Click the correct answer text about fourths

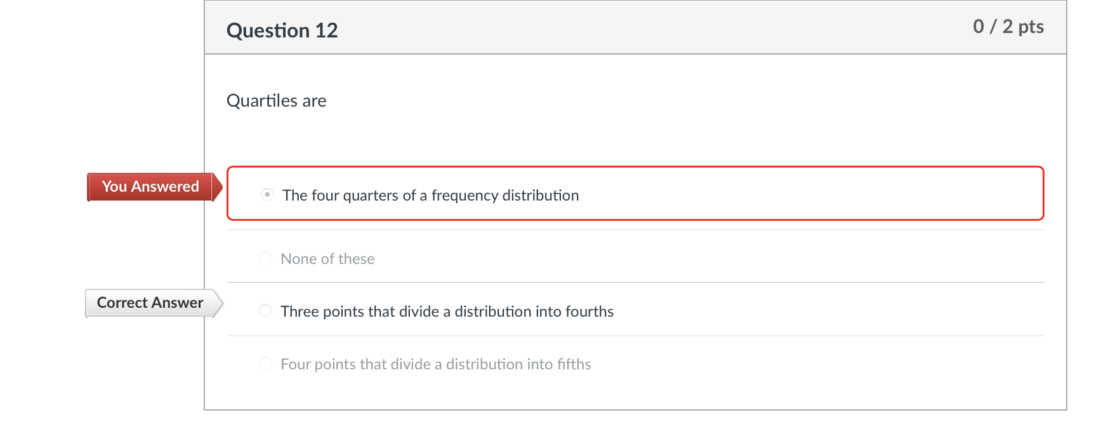(x=447, y=311)
